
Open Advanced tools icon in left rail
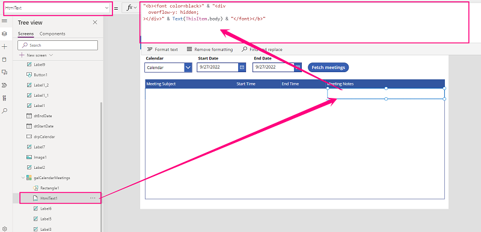pos(4,98)
